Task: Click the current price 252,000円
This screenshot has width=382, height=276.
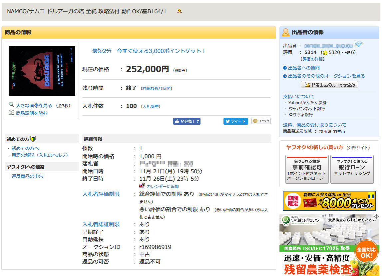Action: coord(148,69)
